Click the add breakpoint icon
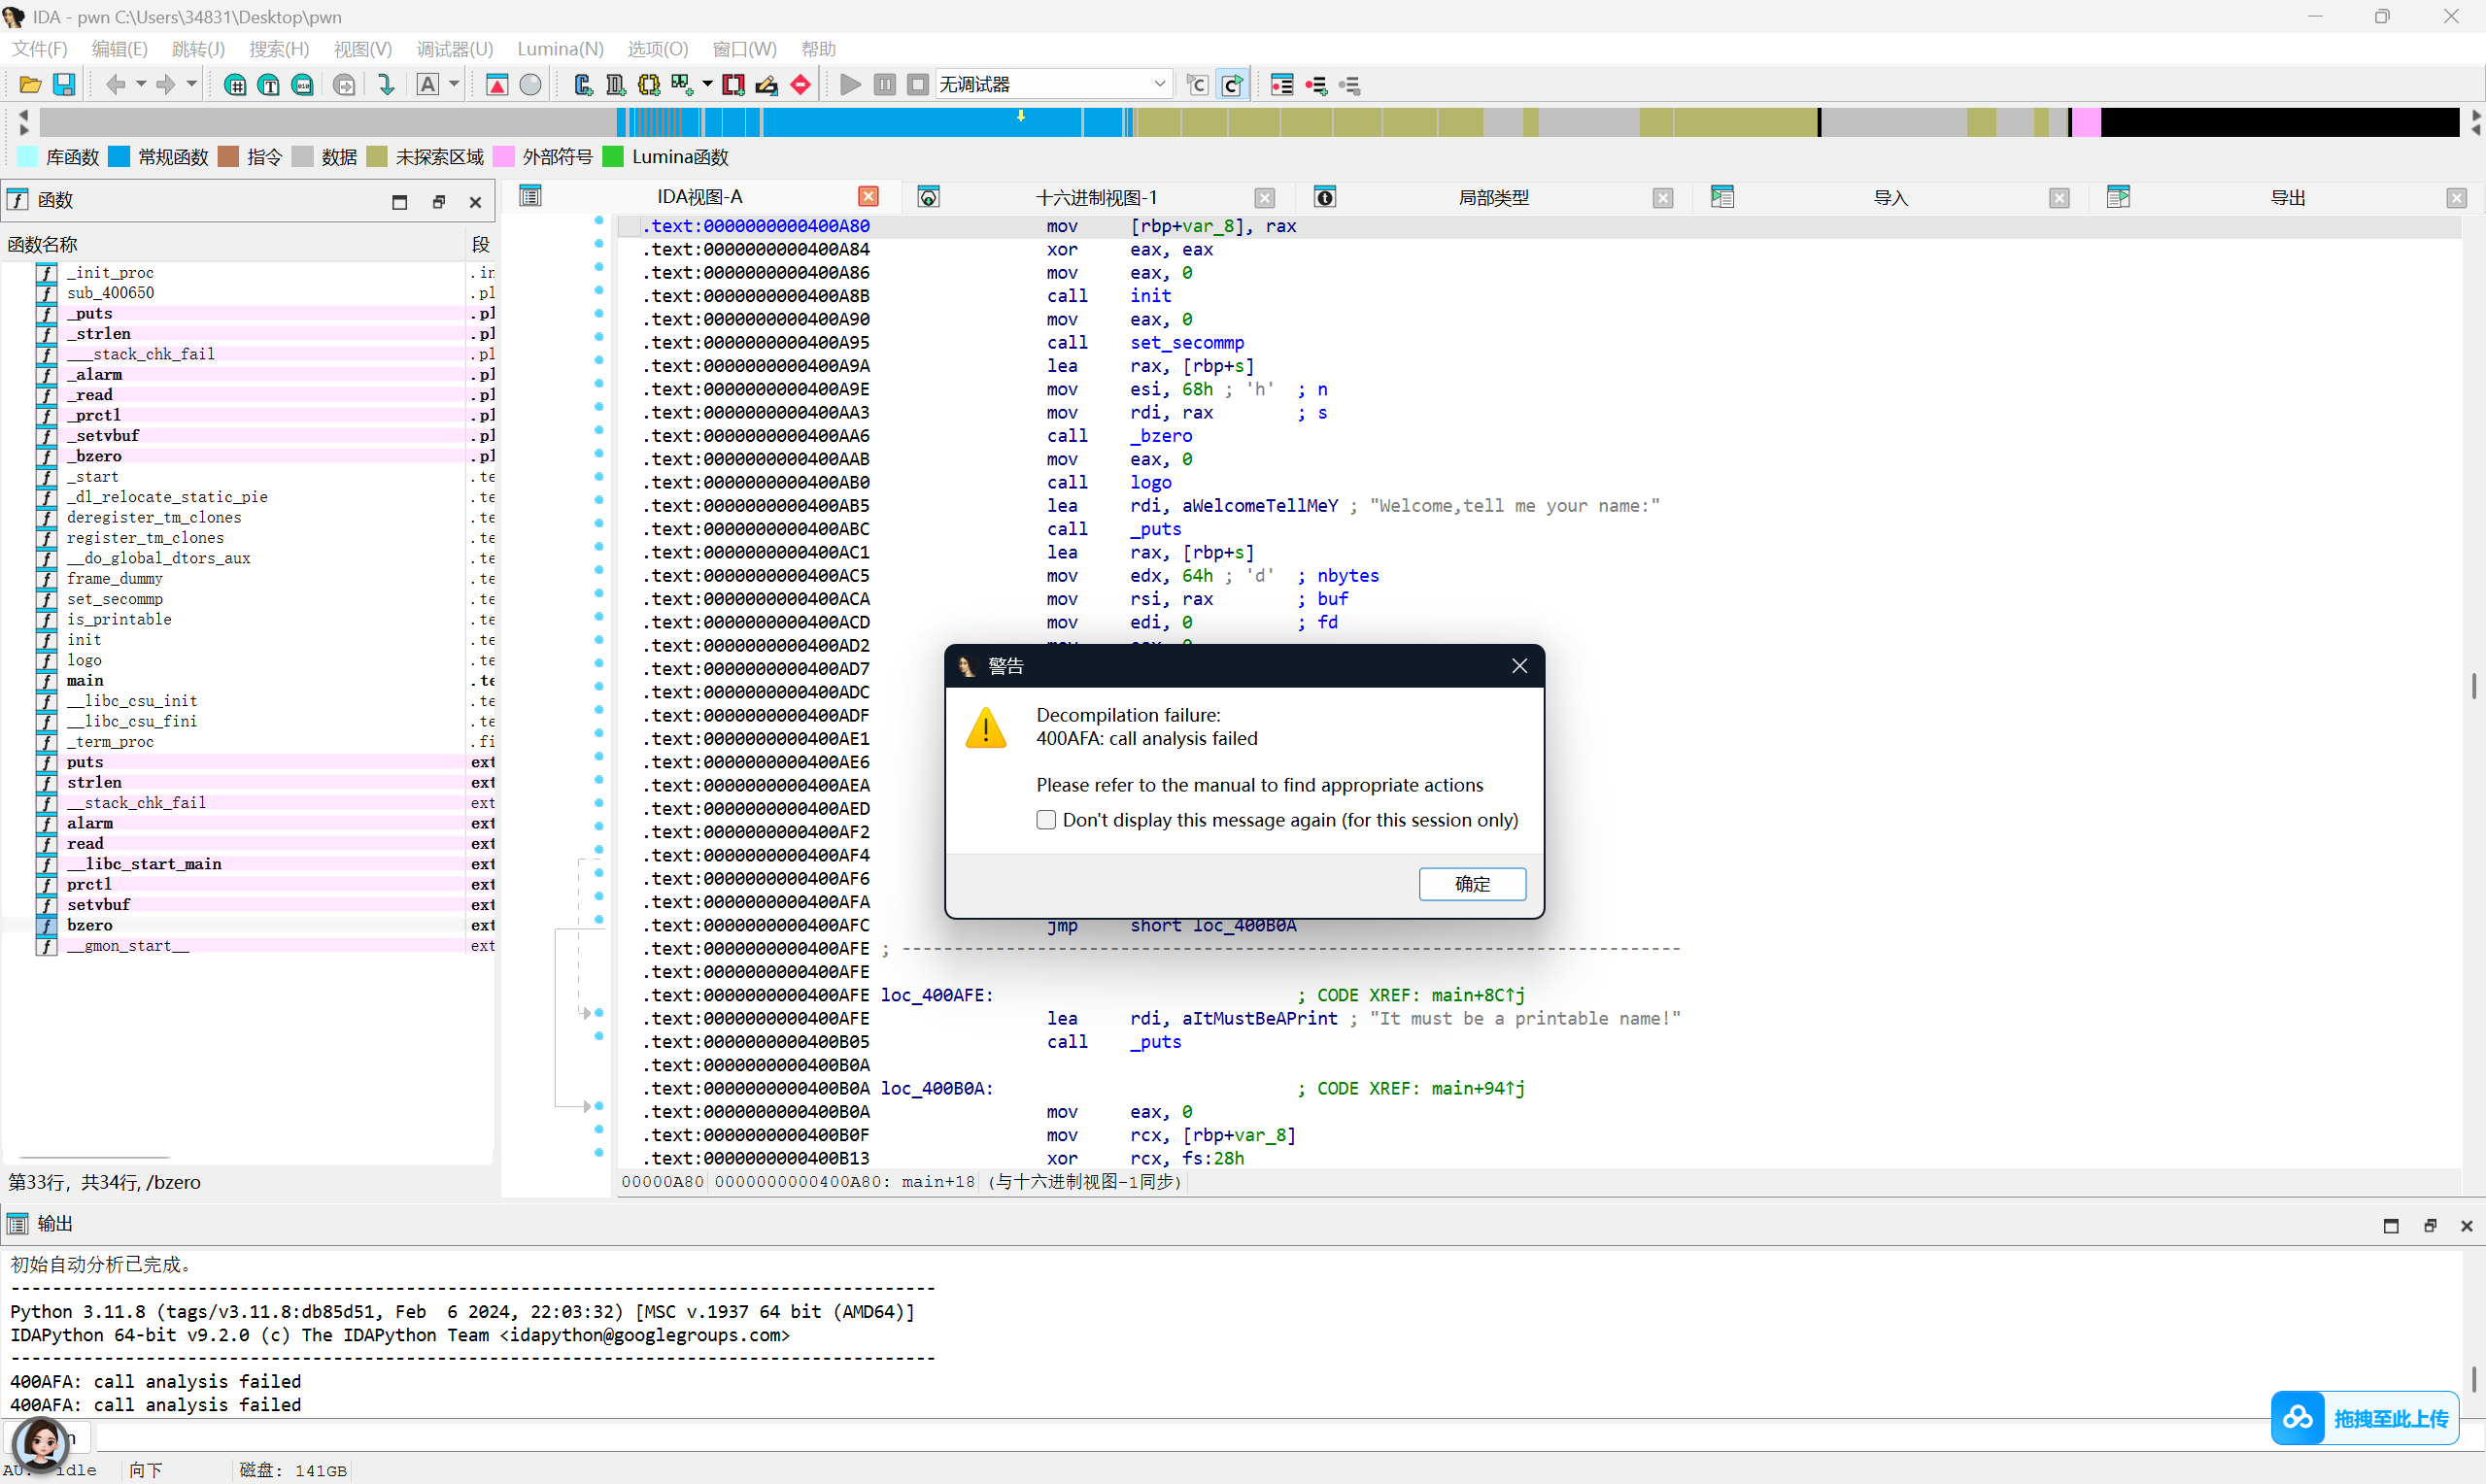Viewport: 2486px width, 1484px height. pyautogui.click(x=1316, y=85)
